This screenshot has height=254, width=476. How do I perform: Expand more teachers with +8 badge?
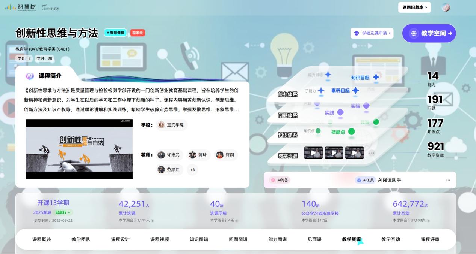point(192,170)
